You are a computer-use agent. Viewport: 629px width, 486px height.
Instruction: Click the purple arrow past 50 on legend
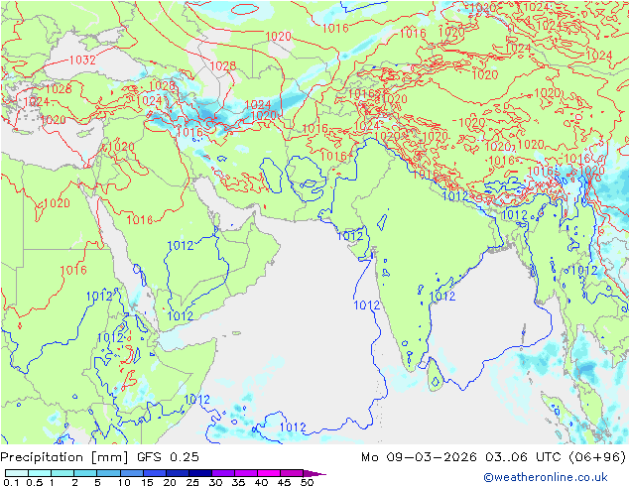click(x=314, y=473)
